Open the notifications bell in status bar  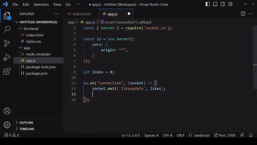251,135
